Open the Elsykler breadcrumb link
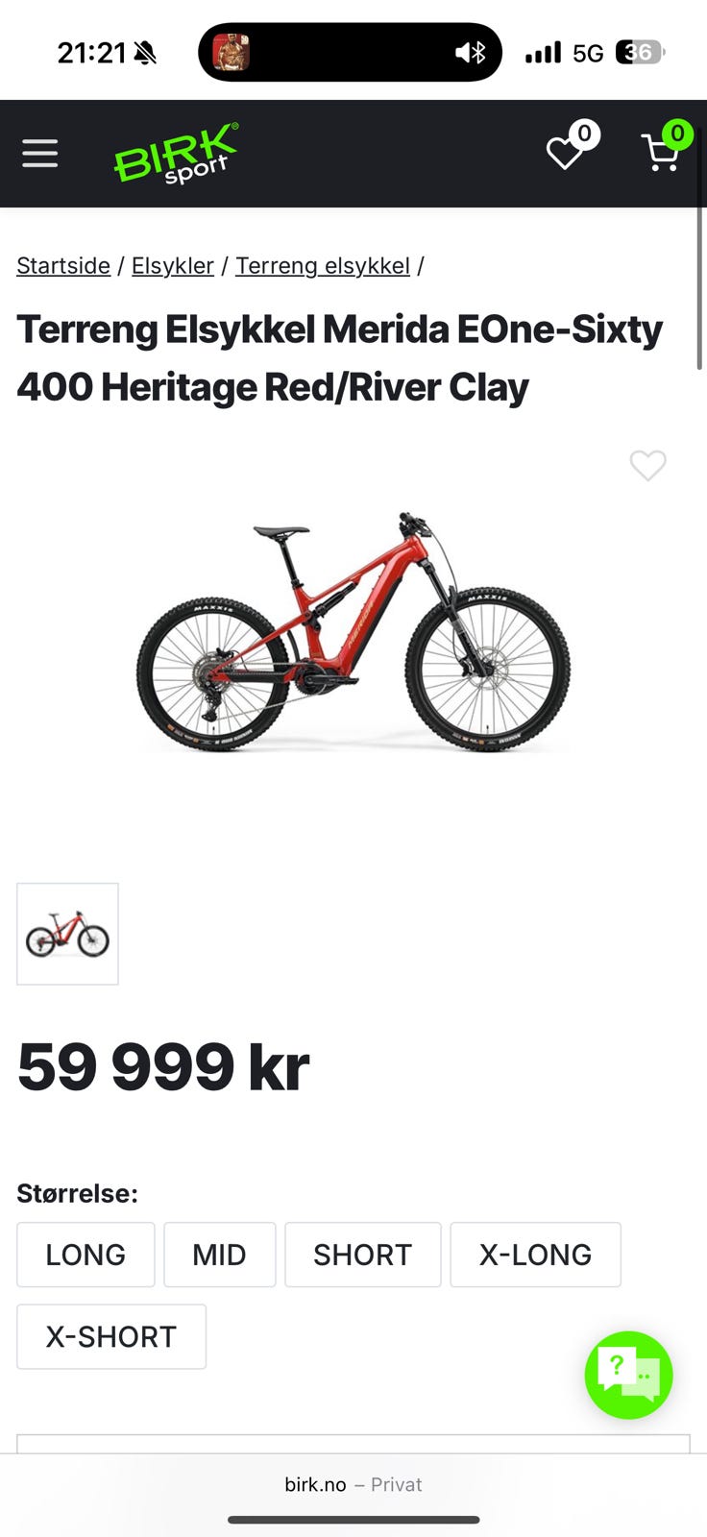This screenshot has height=1537, width=707. [173, 265]
